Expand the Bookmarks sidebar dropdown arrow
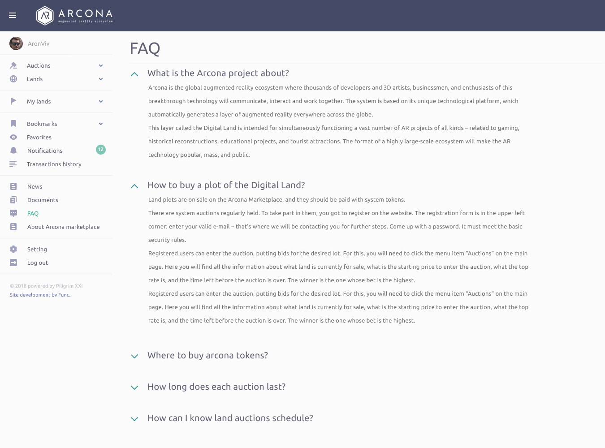Viewport: 605px width, 448px height. coord(101,124)
